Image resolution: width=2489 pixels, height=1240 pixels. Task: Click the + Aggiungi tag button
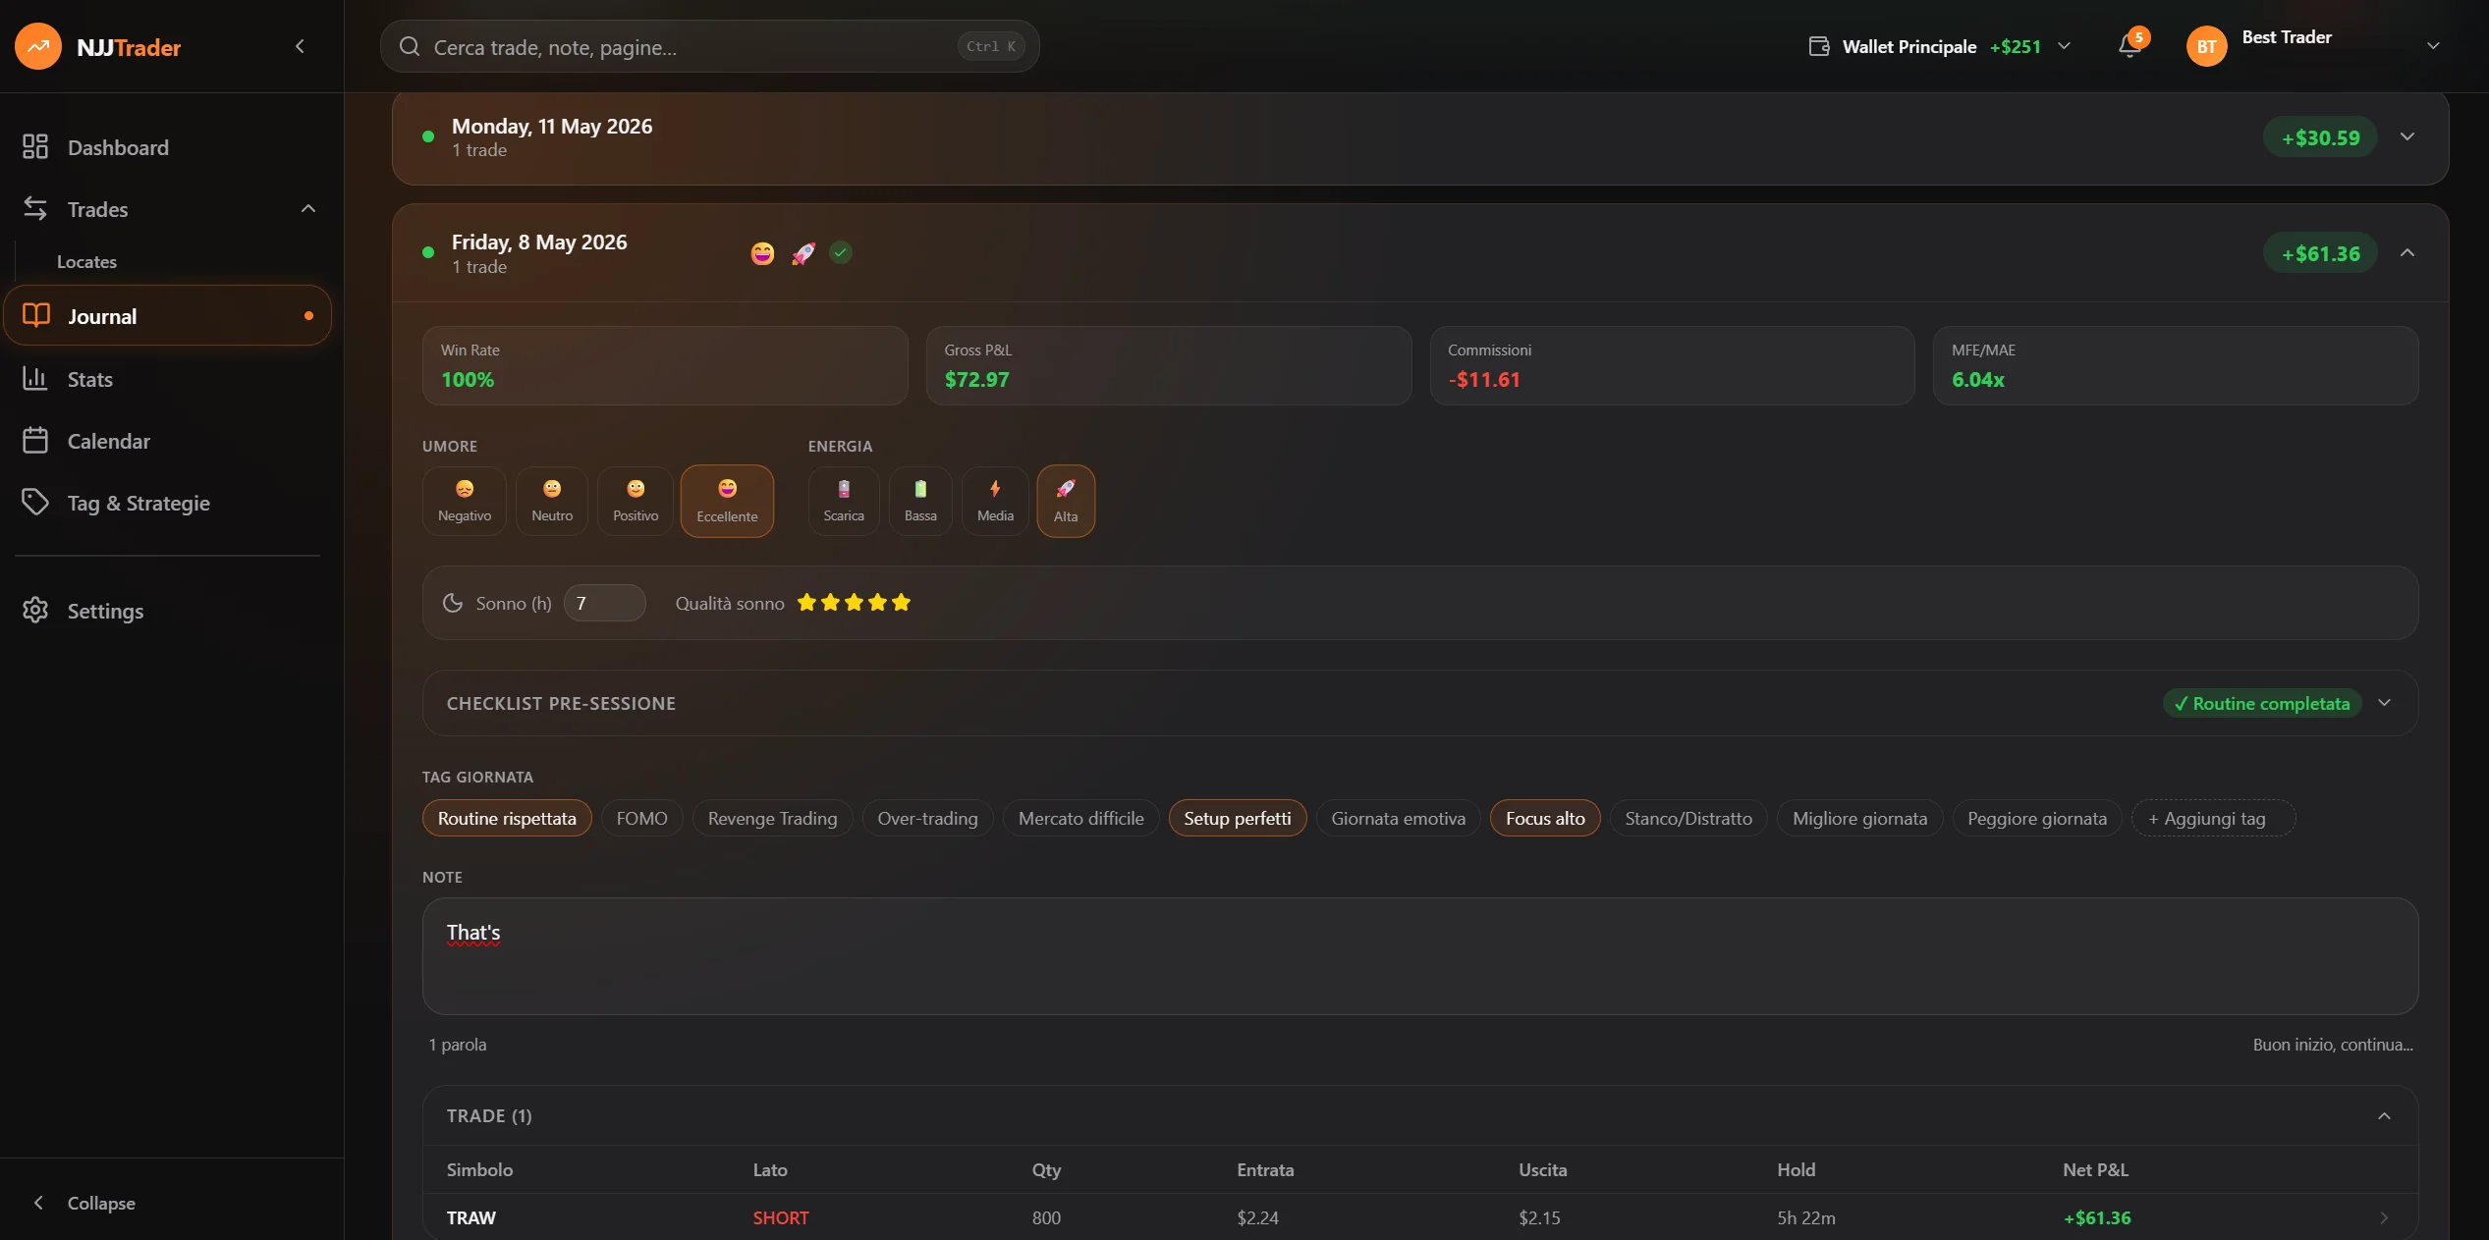coord(2213,818)
